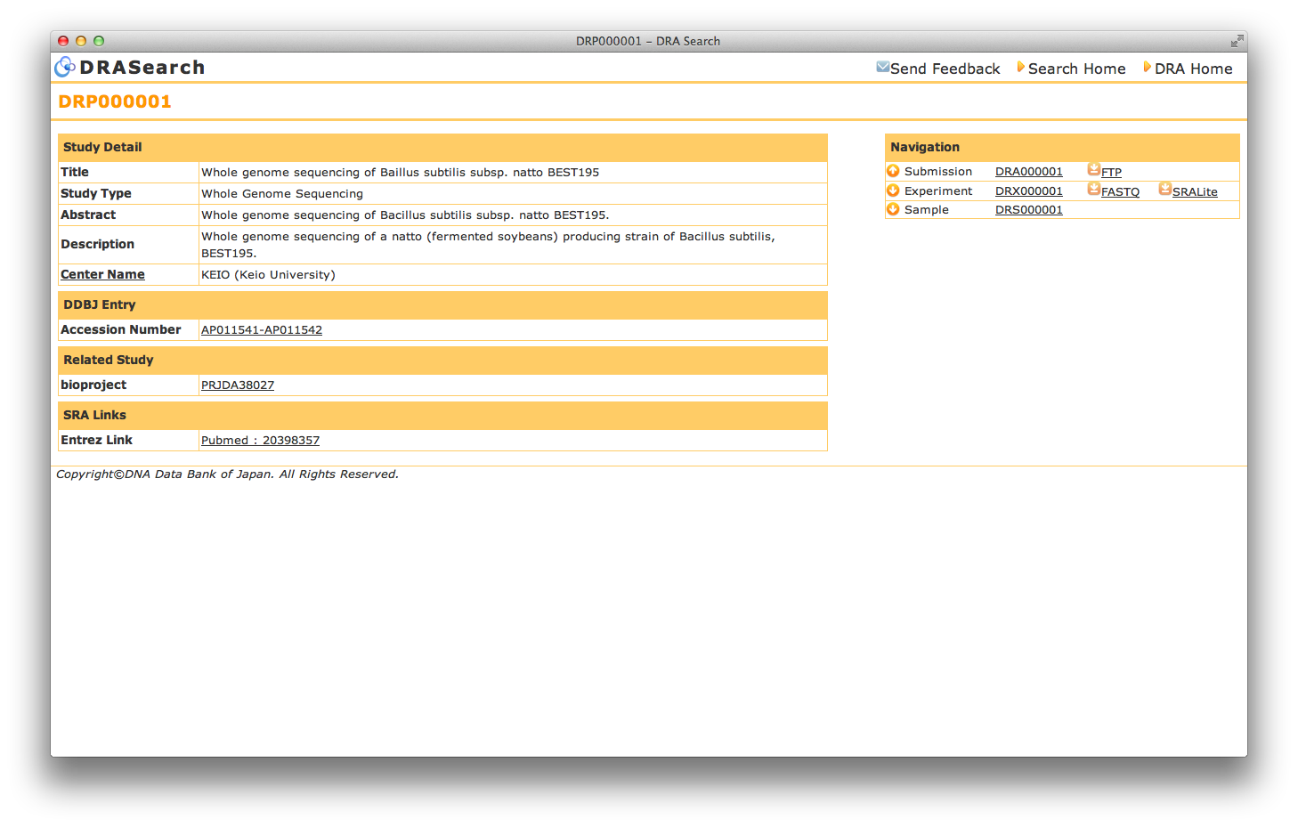Viewport: 1298px width, 827px height.
Task: Click the copyright footer text
Action: (x=227, y=474)
